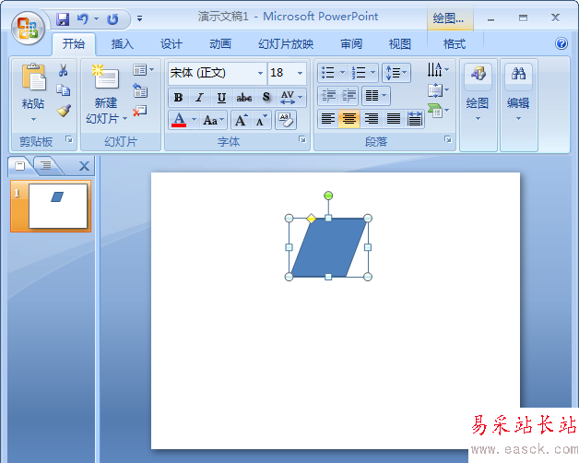
Task: Switch to the 插入 tab
Action: [x=123, y=44]
